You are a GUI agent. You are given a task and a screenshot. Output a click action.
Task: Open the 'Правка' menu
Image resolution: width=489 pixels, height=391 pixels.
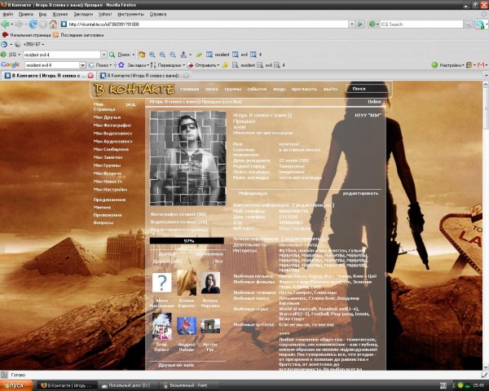pyautogui.click(x=26, y=14)
